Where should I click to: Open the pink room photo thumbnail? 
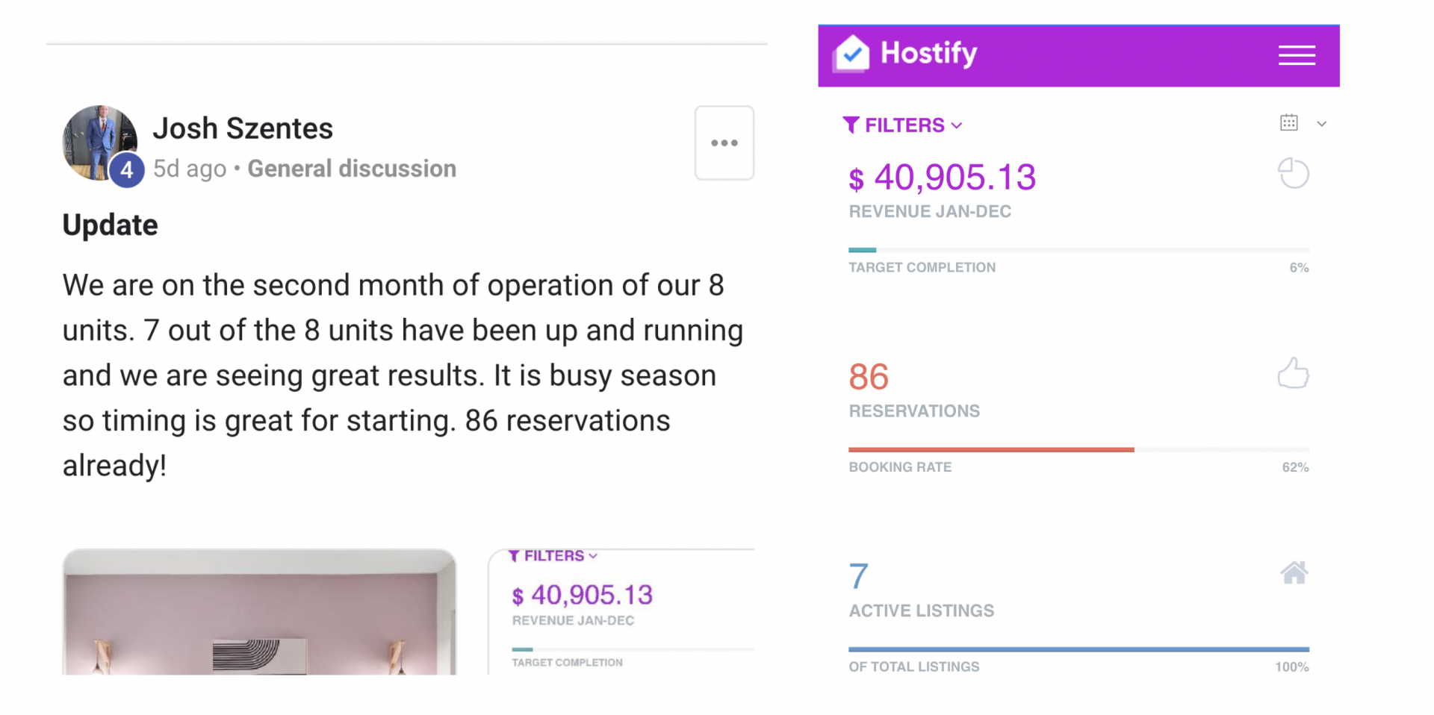point(259,612)
